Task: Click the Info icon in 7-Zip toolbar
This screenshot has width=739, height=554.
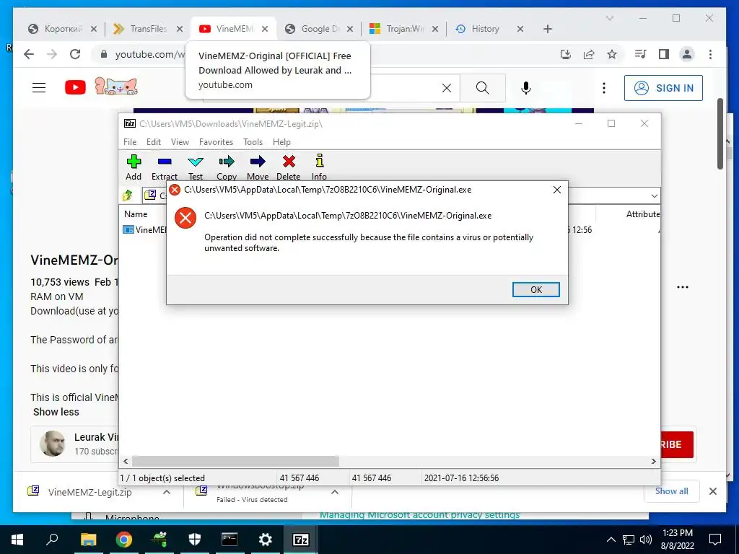Action: point(320,161)
